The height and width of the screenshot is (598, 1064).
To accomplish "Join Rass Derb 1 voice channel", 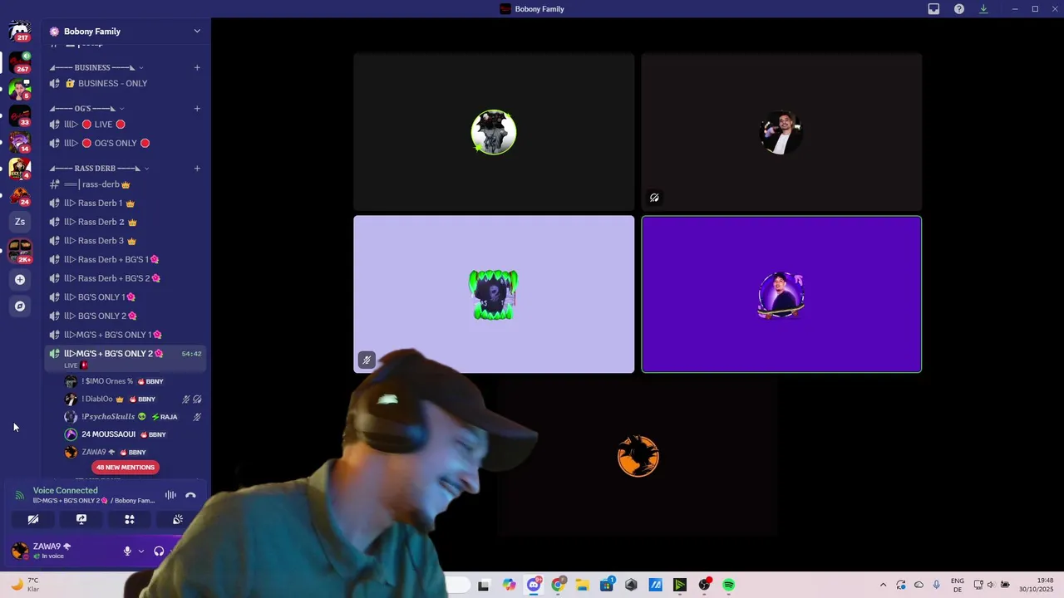I will (125, 203).
